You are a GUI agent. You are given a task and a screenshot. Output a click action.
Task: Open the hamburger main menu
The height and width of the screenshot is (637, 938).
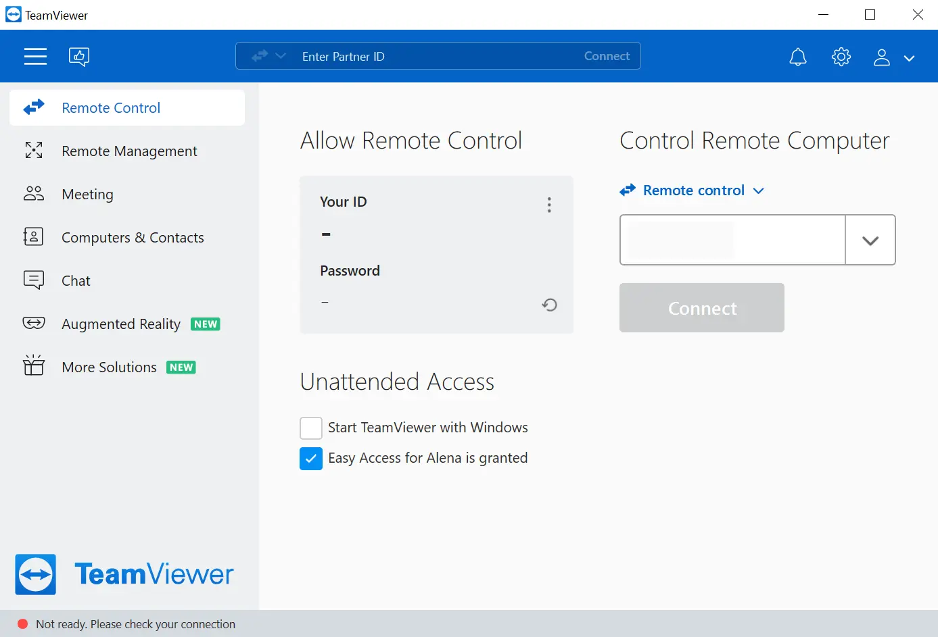35,56
